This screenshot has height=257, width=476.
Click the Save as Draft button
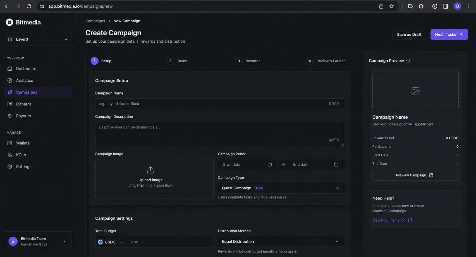click(x=409, y=34)
